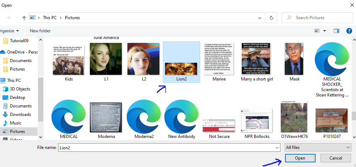Screen dimensions: 356x167
Task: Go up one folder level arrow
Action: (x=24, y=18)
